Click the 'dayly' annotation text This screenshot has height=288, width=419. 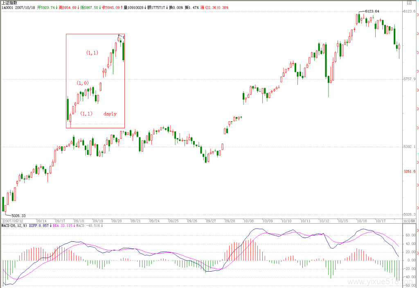pyautogui.click(x=110, y=114)
